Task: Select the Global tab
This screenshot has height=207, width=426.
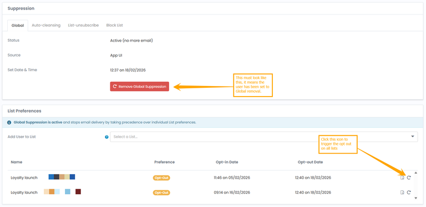Action: pos(18,26)
